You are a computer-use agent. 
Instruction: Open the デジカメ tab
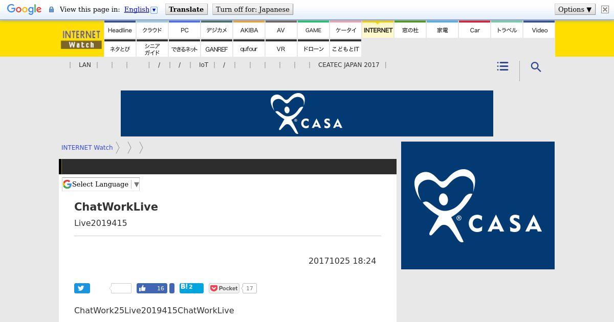click(216, 30)
